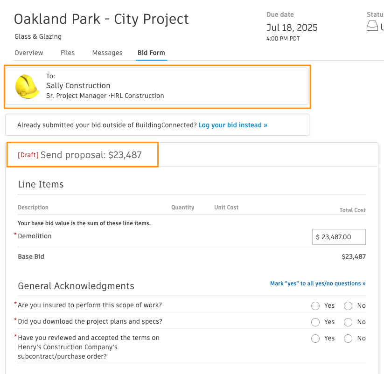This screenshot has width=384, height=374.
Task: Switch to the Files tab
Action: [68, 53]
